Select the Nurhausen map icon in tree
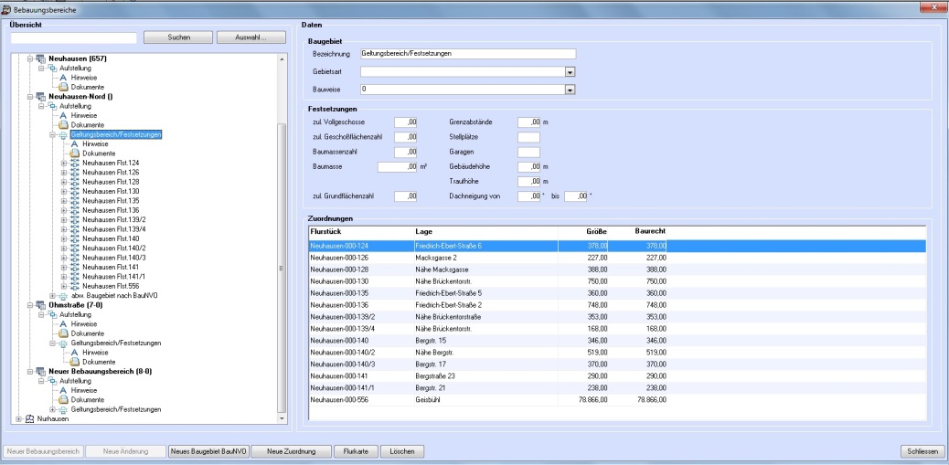This screenshot has height=465, width=949. tap(30, 419)
